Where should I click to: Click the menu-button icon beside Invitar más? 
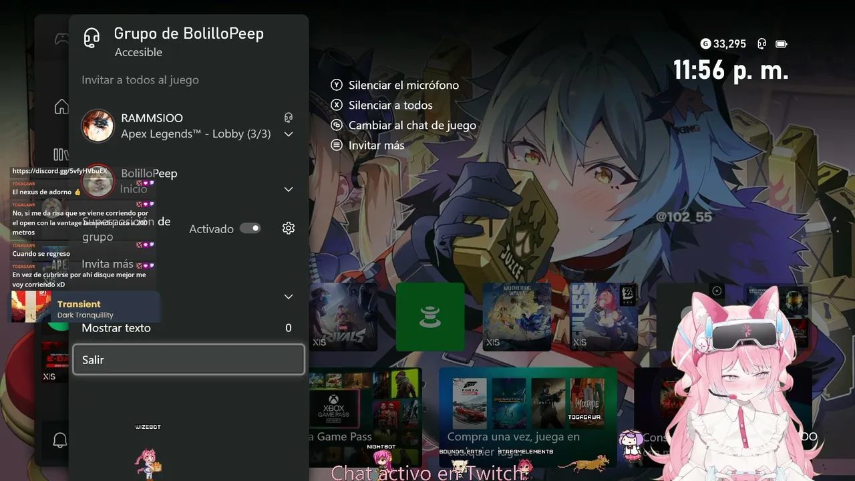coord(337,146)
